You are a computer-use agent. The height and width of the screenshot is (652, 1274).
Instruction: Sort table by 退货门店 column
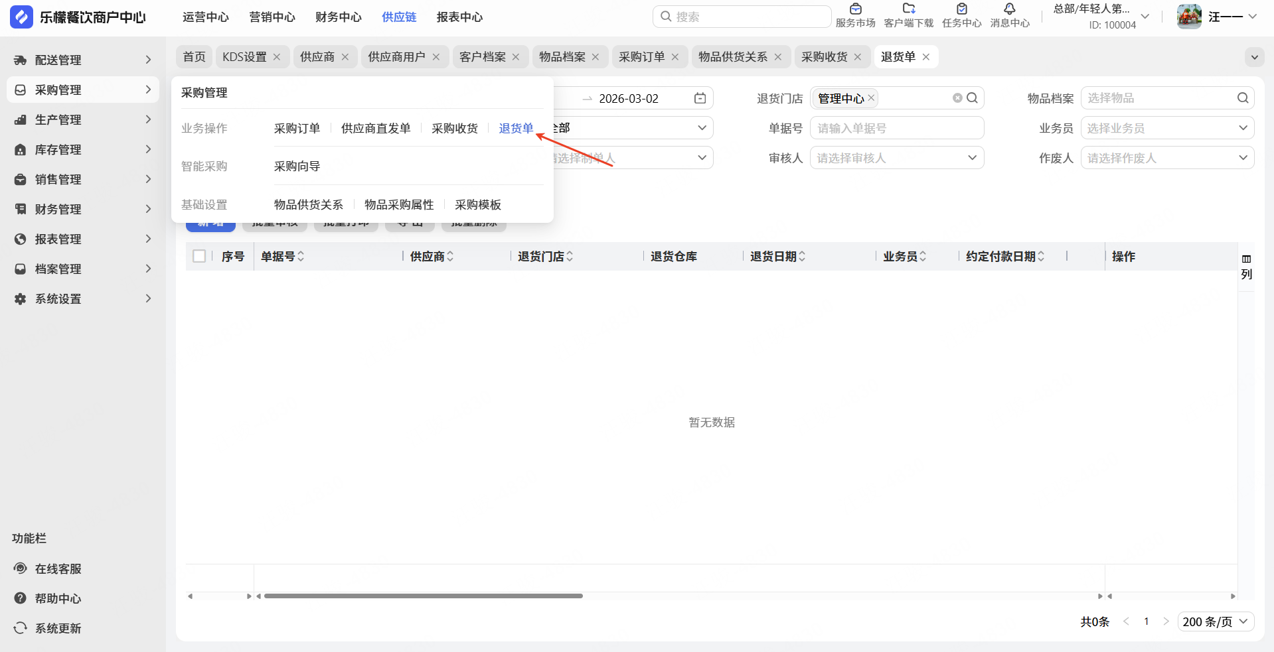(570, 256)
